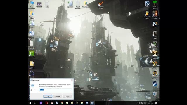187x105 pixels.
Task: Switch the ENG keyboard language indicator
Action: point(145,103)
